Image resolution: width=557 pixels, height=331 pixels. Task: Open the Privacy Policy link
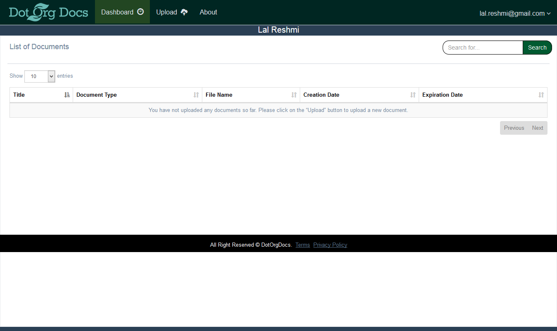(x=330, y=245)
